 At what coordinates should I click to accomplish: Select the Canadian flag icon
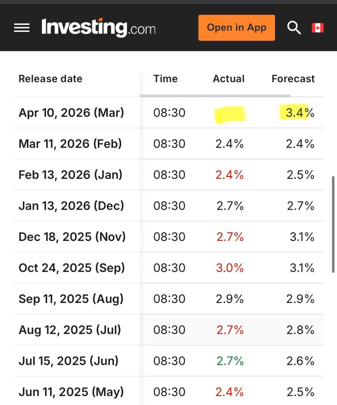[317, 27]
